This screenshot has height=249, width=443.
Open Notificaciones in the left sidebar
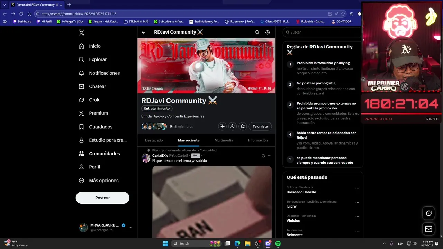click(x=99, y=73)
